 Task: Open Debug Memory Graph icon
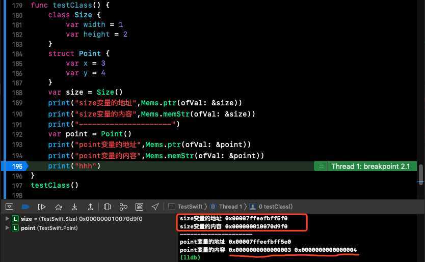(x=123, y=207)
